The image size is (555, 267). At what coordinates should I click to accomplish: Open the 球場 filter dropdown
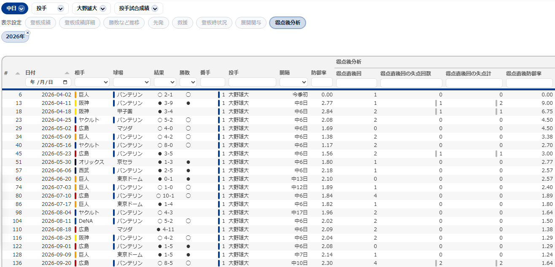[132, 82]
